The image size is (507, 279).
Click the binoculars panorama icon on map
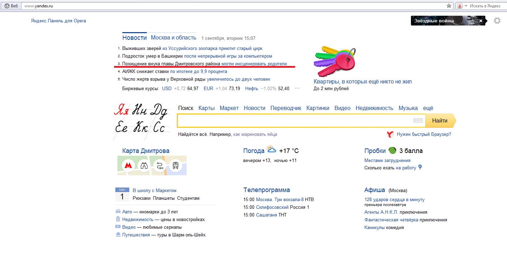[x=144, y=166]
